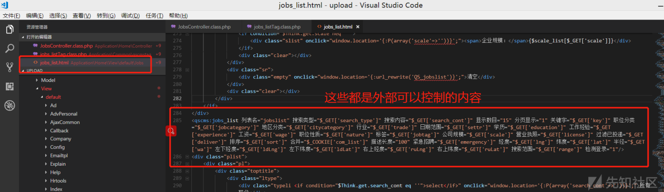This screenshot has height=192, width=664.
Task: Open the Explorer view in activity bar
Action: pos(9,29)
